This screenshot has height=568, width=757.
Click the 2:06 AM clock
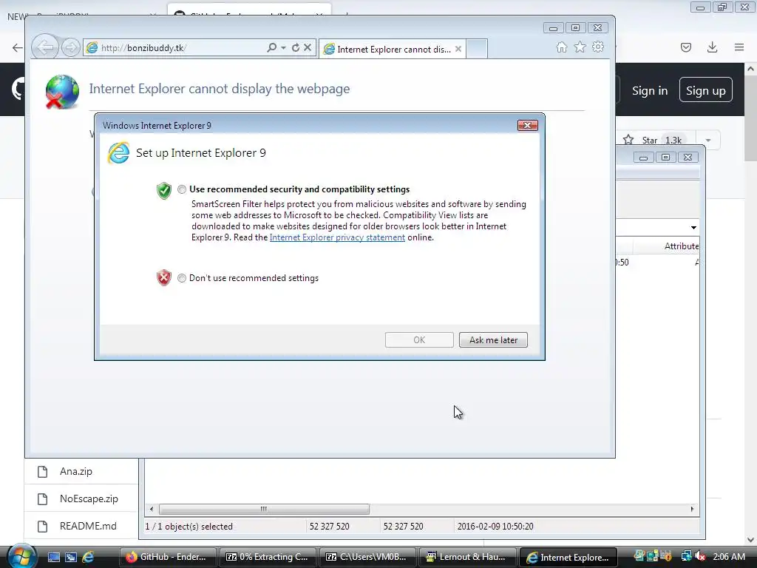pyautogui.click(x=728, y=556)
